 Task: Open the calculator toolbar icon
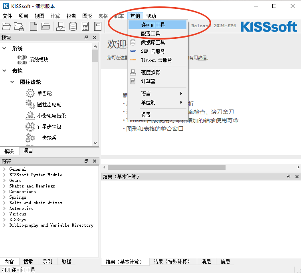click(85, 26)
